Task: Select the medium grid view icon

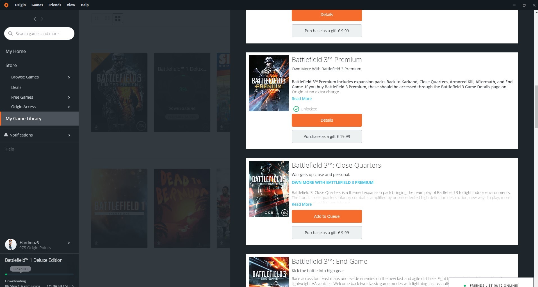Action: point(107,18)
